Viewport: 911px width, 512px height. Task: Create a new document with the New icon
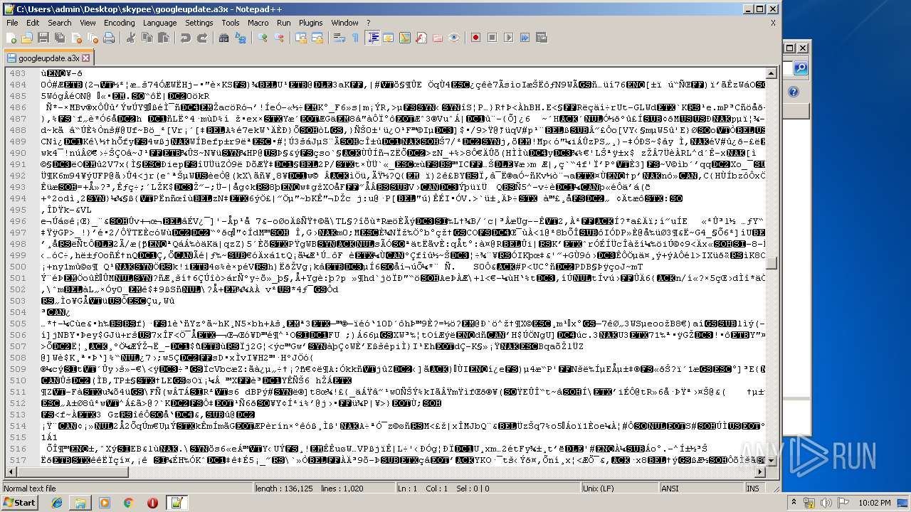click(12, 38)
